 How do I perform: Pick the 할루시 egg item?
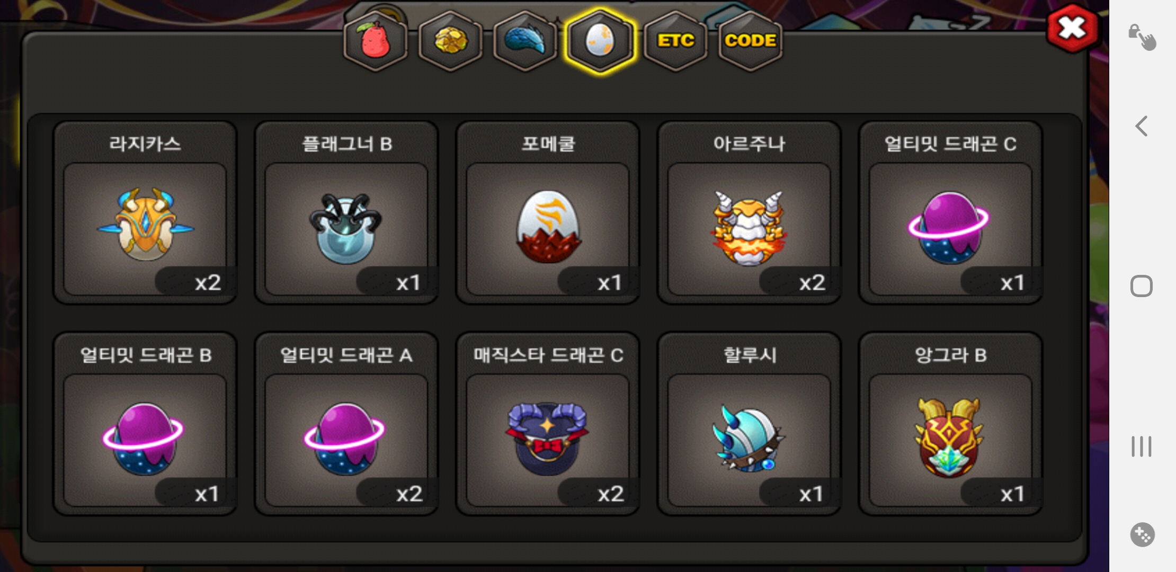tap(749, 424)
